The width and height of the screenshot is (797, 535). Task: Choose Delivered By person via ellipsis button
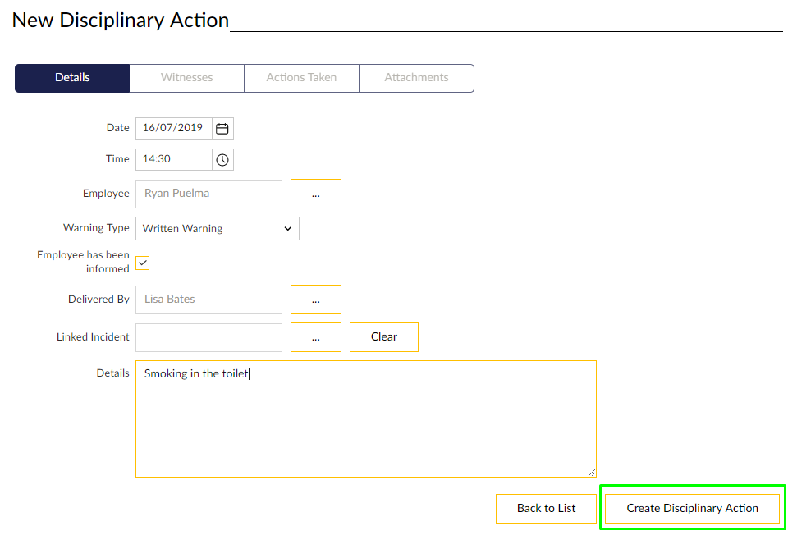click(x=316, y=300)
